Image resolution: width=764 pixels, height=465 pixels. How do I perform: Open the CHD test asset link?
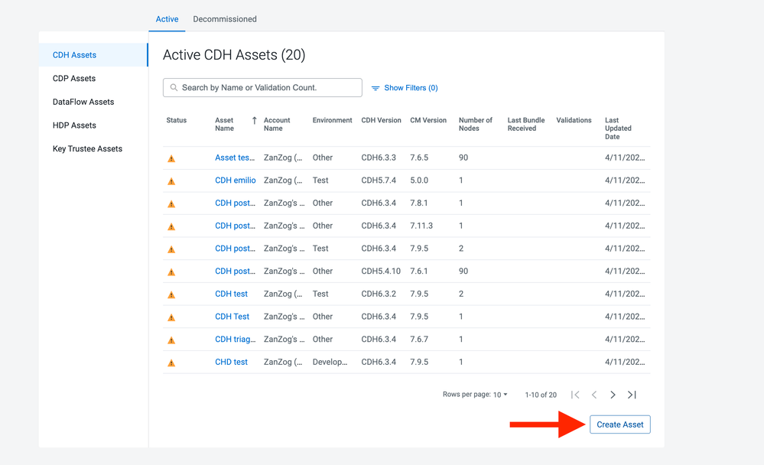click(232, 362)
